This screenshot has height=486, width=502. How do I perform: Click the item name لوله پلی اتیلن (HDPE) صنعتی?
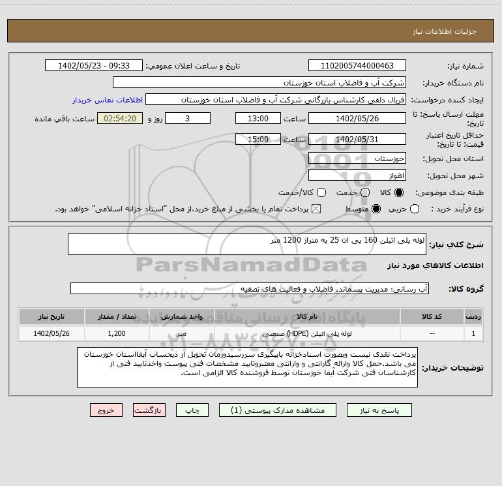point(306,333)
